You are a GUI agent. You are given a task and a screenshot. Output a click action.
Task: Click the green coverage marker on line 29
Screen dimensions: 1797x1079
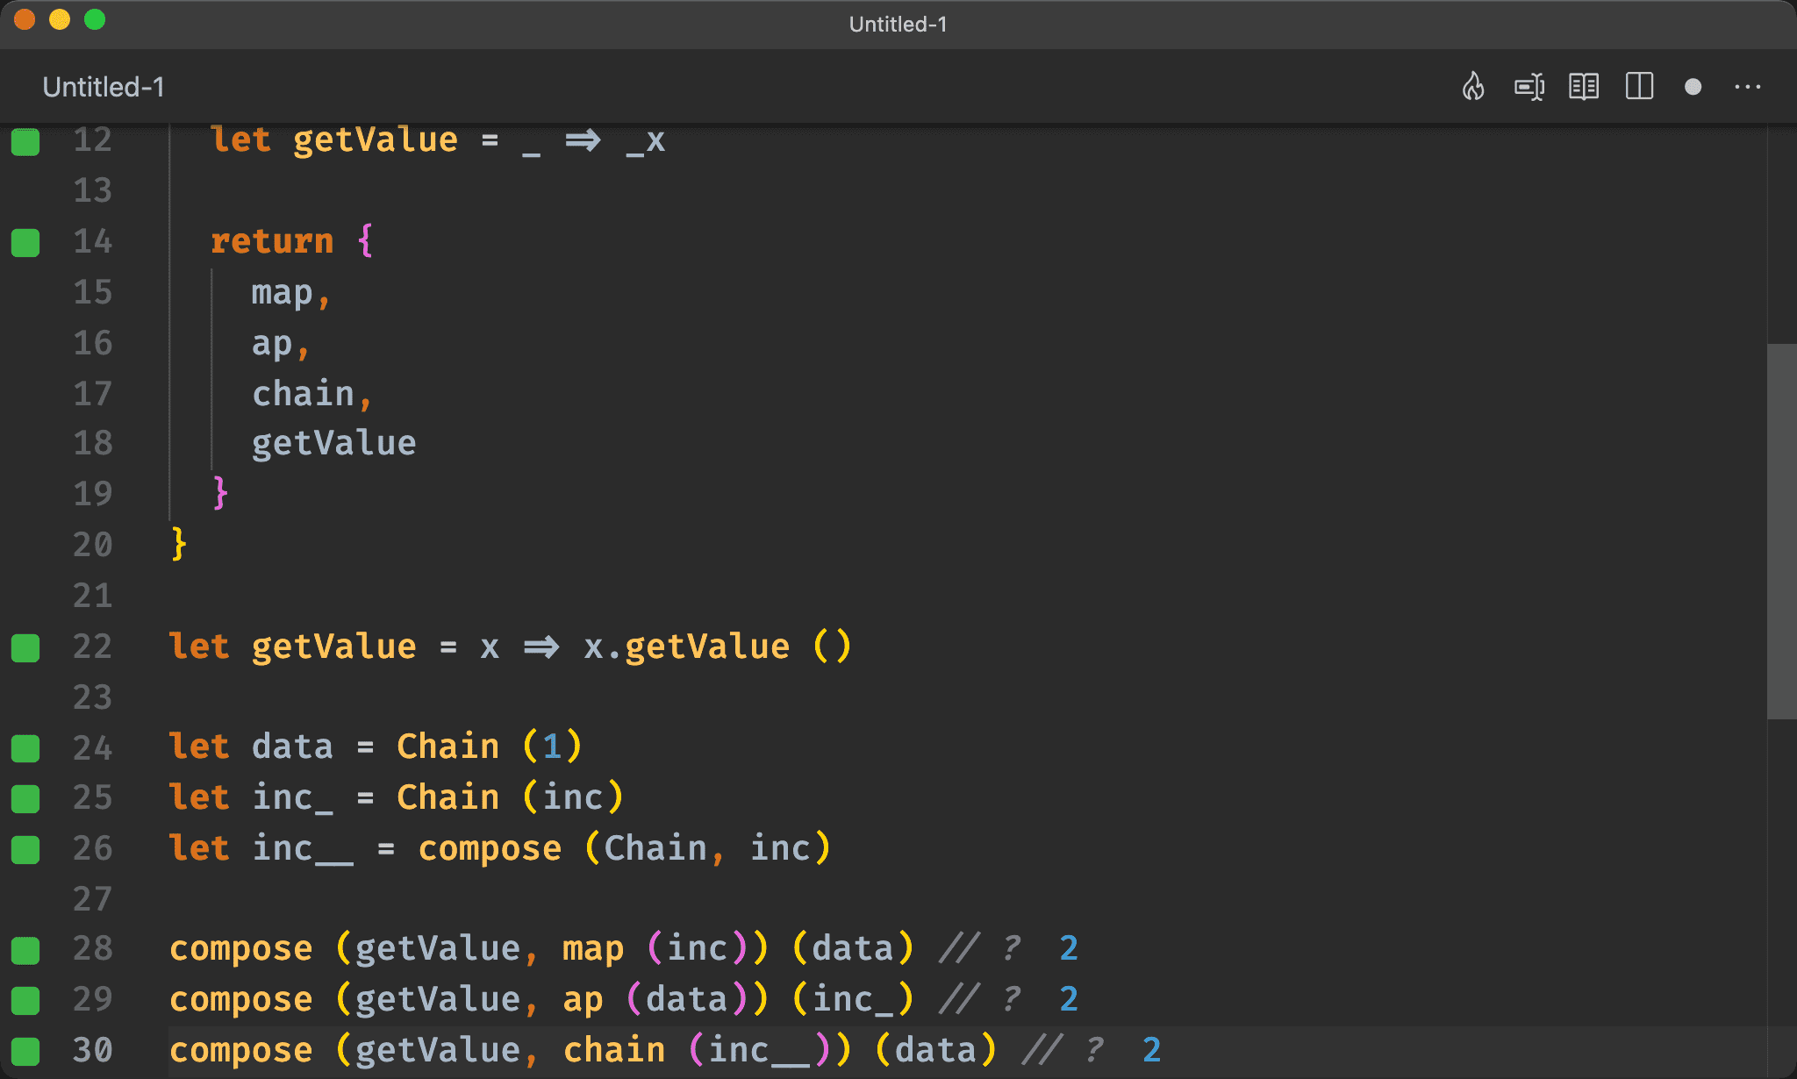(25, 1000)
